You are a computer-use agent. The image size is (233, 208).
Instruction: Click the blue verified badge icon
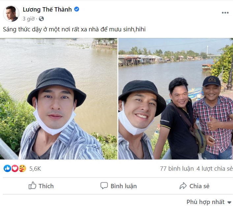[x=76, y=9]
